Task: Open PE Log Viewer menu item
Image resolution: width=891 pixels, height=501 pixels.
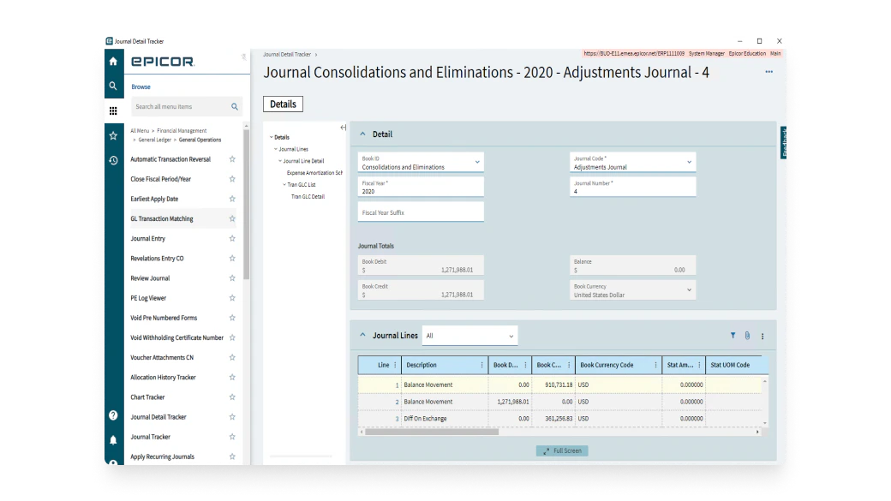Action: (148, 298)
